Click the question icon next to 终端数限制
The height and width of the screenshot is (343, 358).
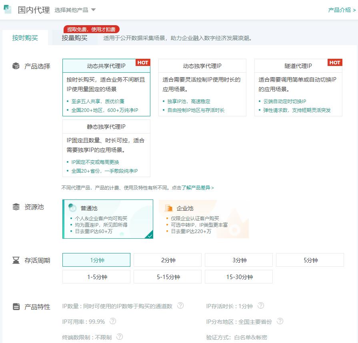click(x=120, y=337)
